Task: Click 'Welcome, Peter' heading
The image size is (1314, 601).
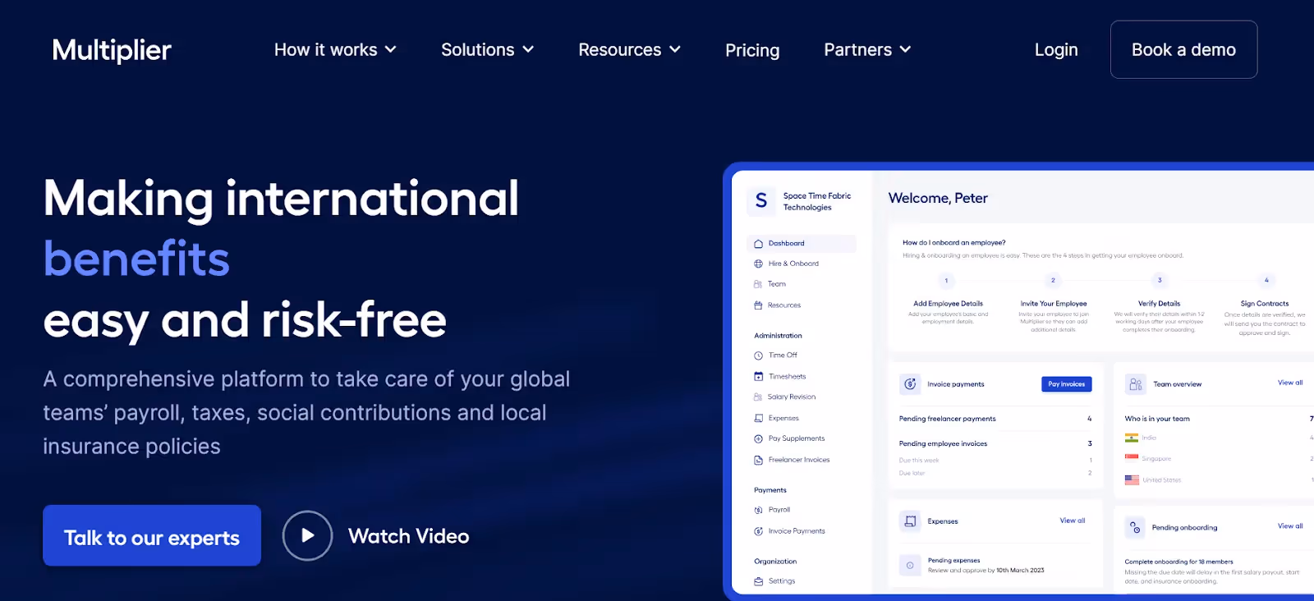Action: (938, 198)
